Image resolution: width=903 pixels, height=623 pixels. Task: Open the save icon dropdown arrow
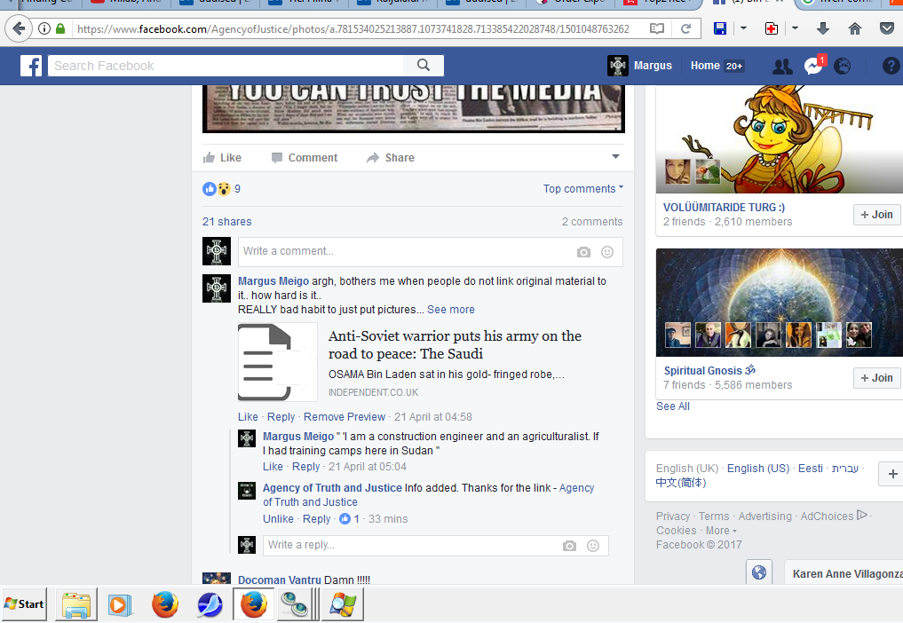[743, 28]
